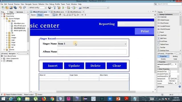Screen dimensions: 182x102
Task: Open the Binding properties button
Action: pos(175,56)
